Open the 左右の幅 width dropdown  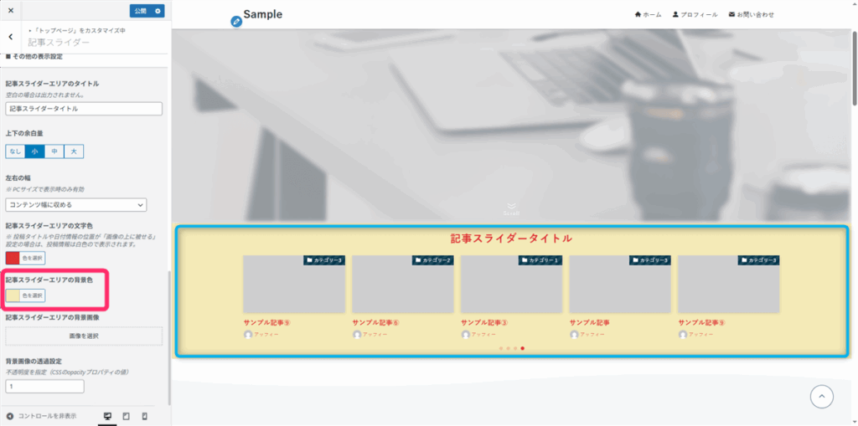[76, 204]
